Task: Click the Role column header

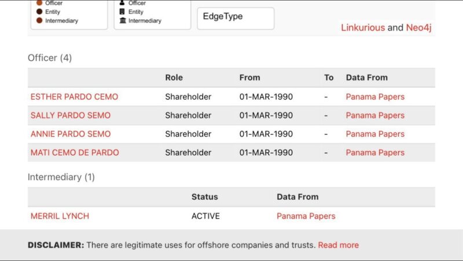Action: (x=174, y=78)
